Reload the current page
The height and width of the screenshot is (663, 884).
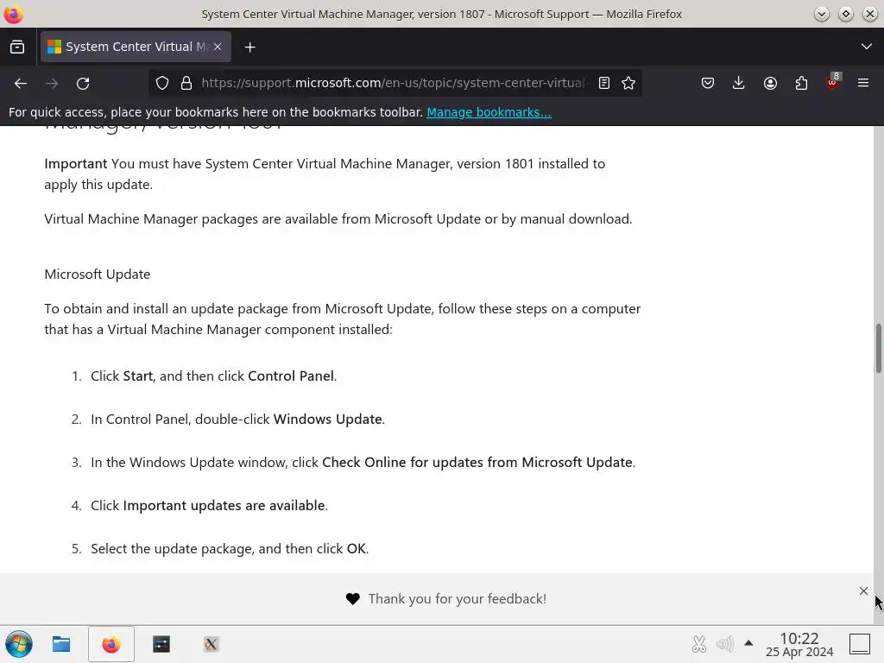tap(83, 84)
